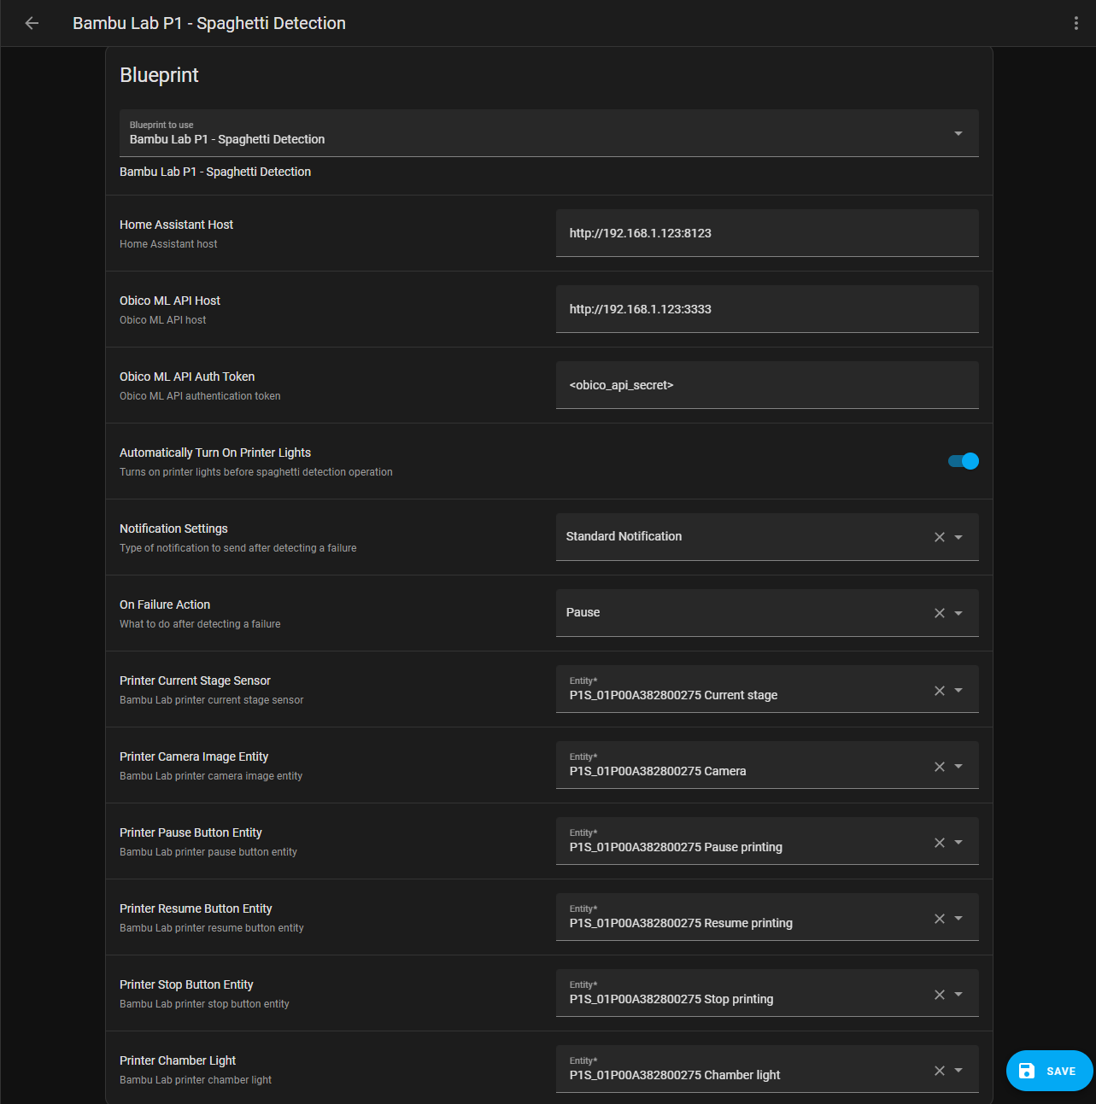Click P1S_01P00A382800275 Camera entity text
Screen dimensions: 1096x1104
point(658,771)
